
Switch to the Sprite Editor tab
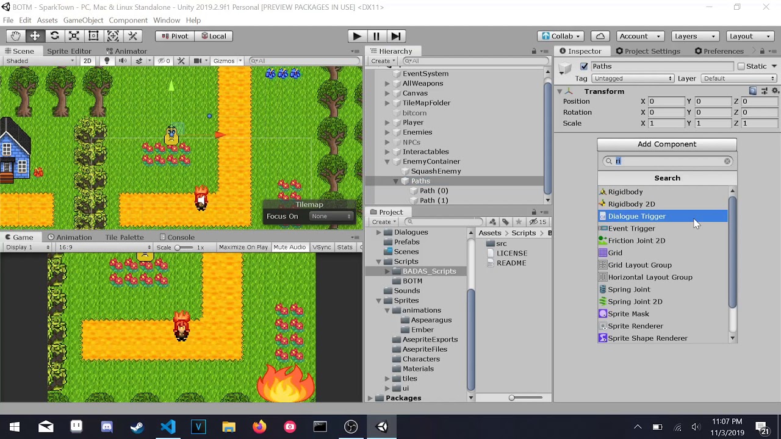69,51
